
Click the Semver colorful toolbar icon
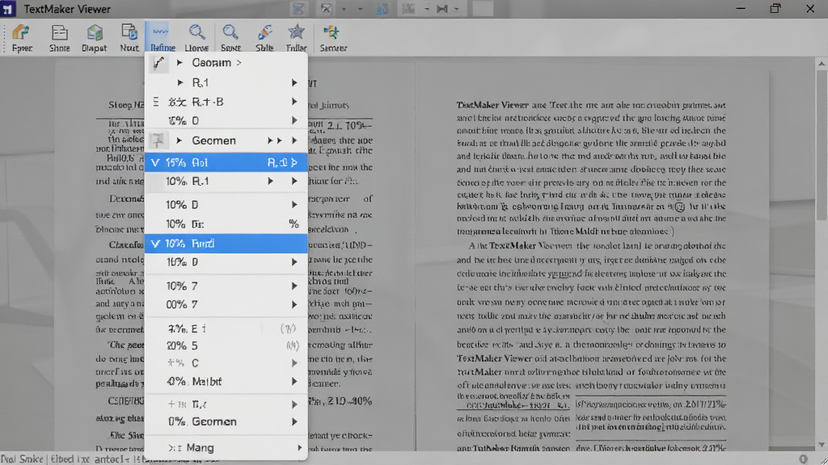(332, 32)
